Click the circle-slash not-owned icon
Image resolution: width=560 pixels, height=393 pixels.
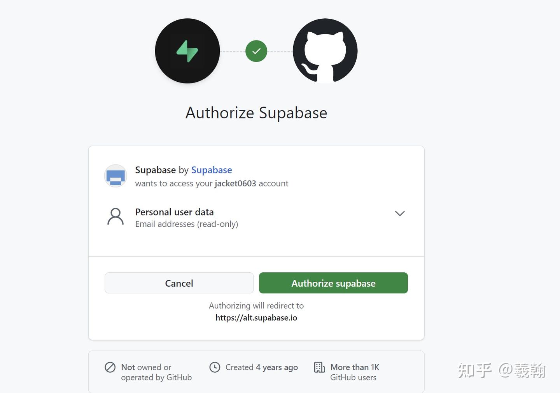[110, 367]
